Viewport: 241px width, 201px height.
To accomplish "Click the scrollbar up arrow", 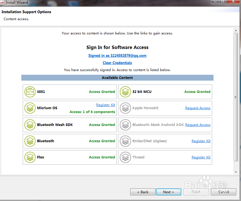I will point(236,31).
